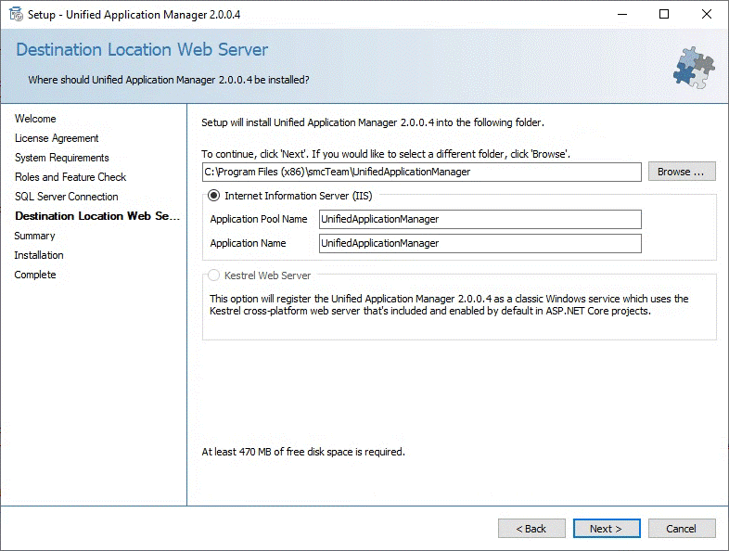Screen dimensions: 729x551
Task: Select System Requirements step in sidebar
Action: point(62,158)
